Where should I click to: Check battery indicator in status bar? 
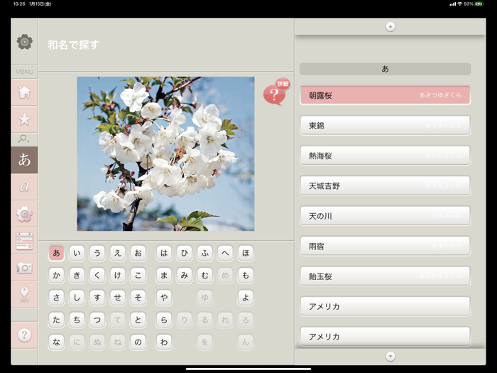click(x=479, y=4)
